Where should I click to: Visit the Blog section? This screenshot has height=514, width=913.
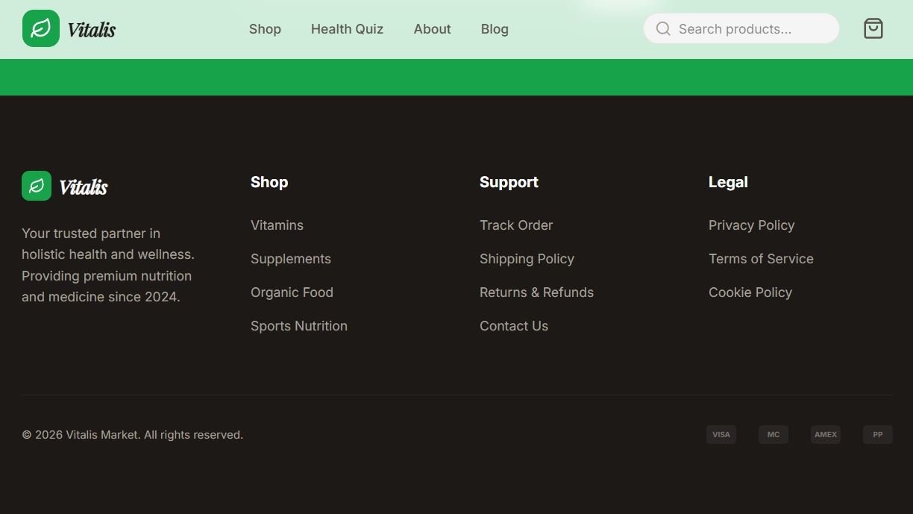(495, 29)
